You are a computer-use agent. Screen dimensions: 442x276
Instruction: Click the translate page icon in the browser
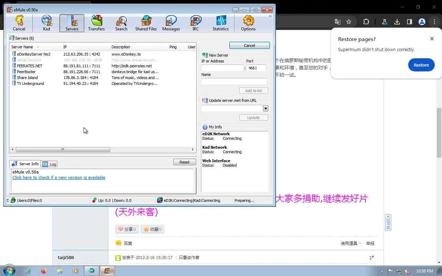pyautogui.click(x=338, y=22)
